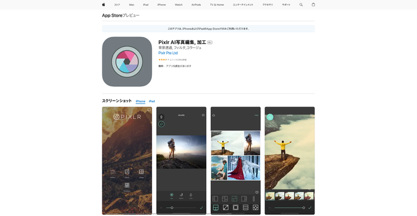Image resolution: width=417 pixels, height=216 pixels.
Task: Open the photo collage screenshot
Action: coord(236,161)
